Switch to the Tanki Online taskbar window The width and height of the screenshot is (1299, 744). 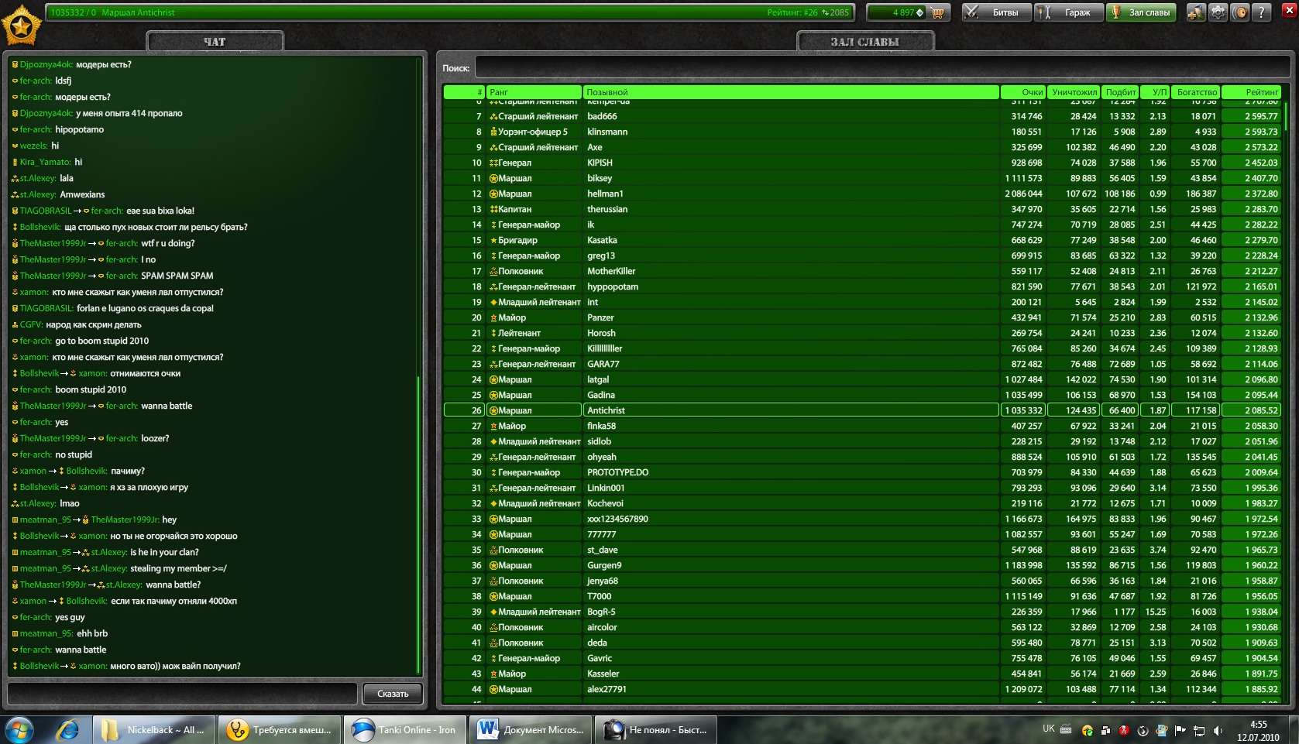[404, 729]
